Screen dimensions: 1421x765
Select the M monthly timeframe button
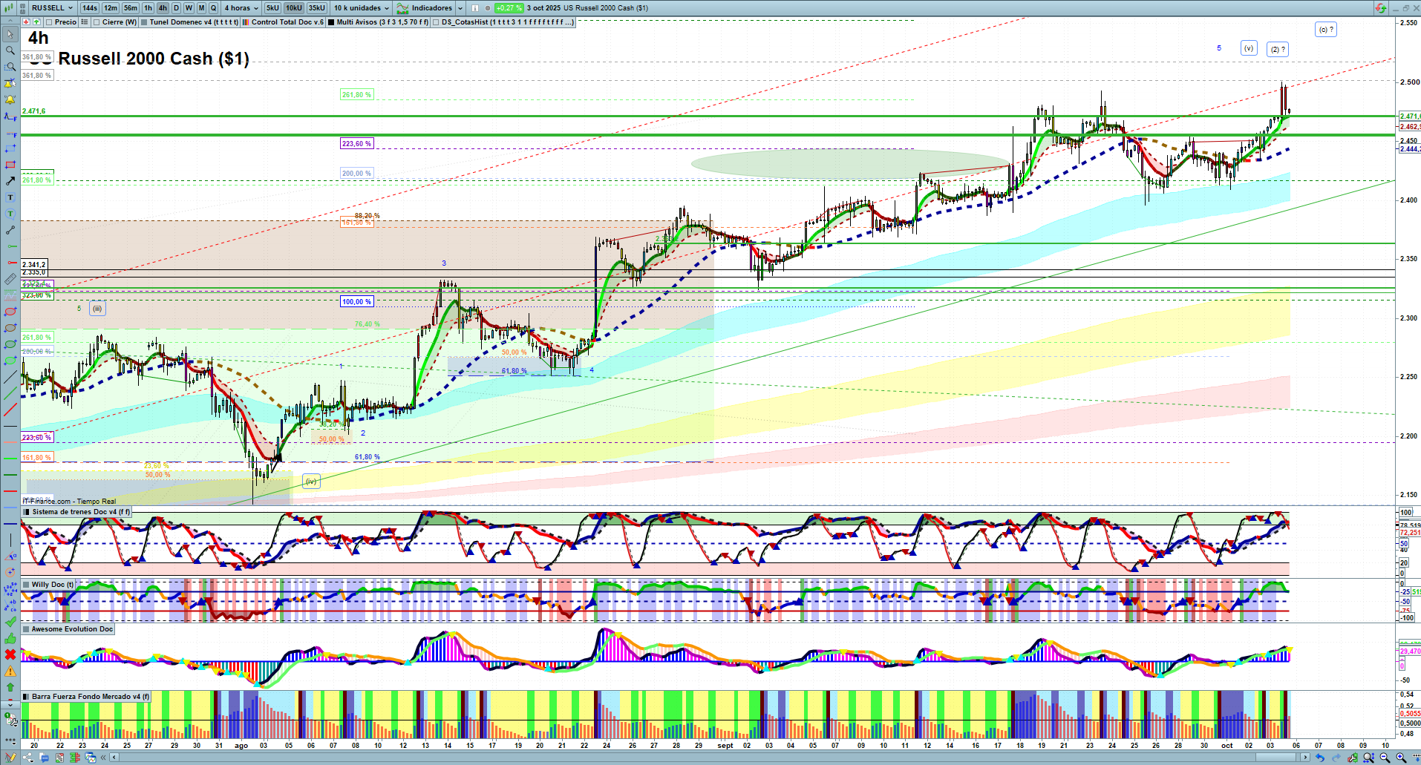(201, 8)
